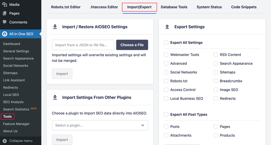
Task: Select the Attachments checkbox
Action: pyautogui.click(x=166, y=135)
